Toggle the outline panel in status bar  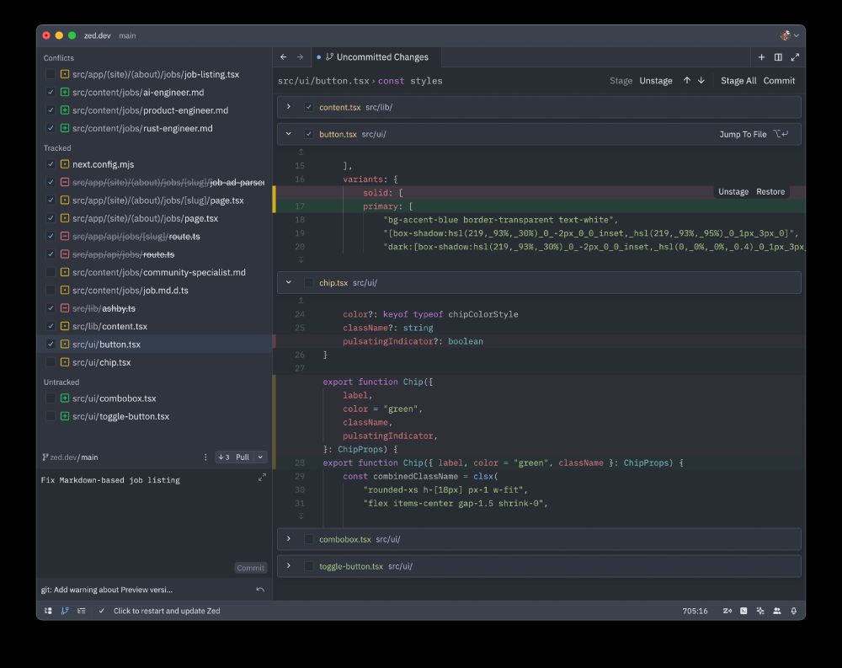[x=82, y=611]
